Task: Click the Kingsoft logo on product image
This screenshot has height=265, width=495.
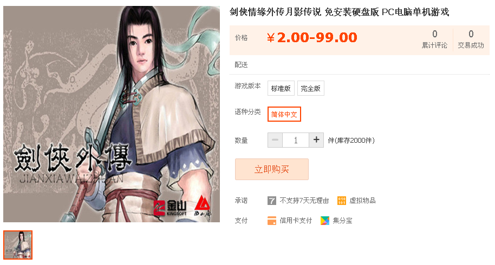Action: click(170, 208)
